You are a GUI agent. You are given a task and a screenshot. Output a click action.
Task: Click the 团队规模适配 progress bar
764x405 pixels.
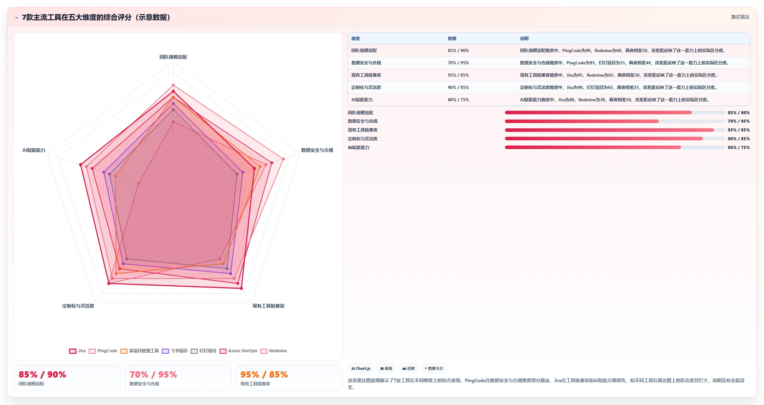tap(615, 112)
